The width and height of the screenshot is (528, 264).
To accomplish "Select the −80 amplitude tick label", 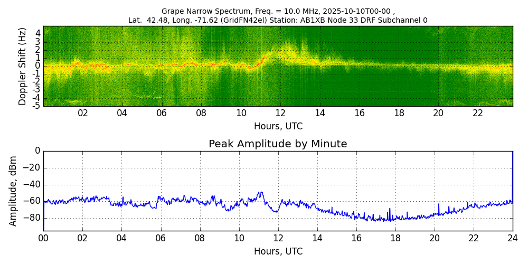I will tap(33, 218).
